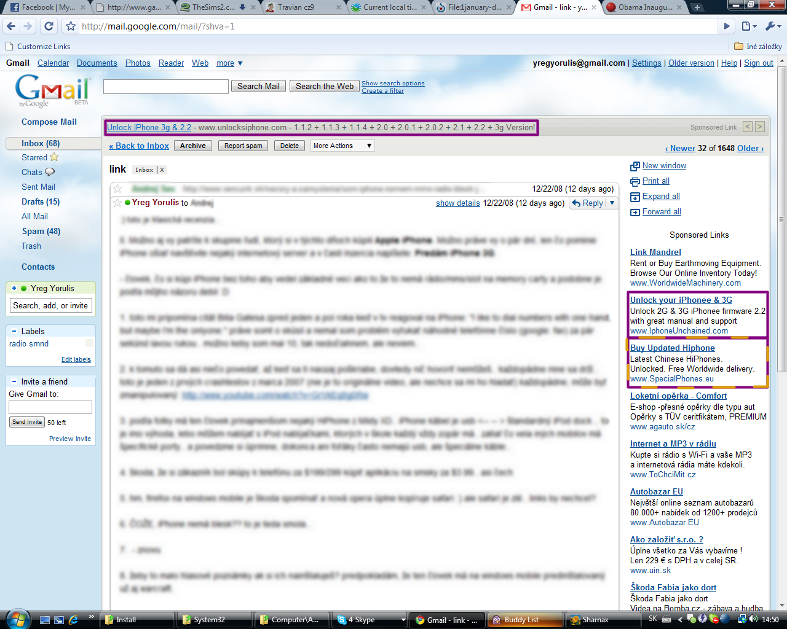The width and height of the screenshot is (787, 629).
Task: Open Buddy List taskbar button
Action: tap(525, 620)
